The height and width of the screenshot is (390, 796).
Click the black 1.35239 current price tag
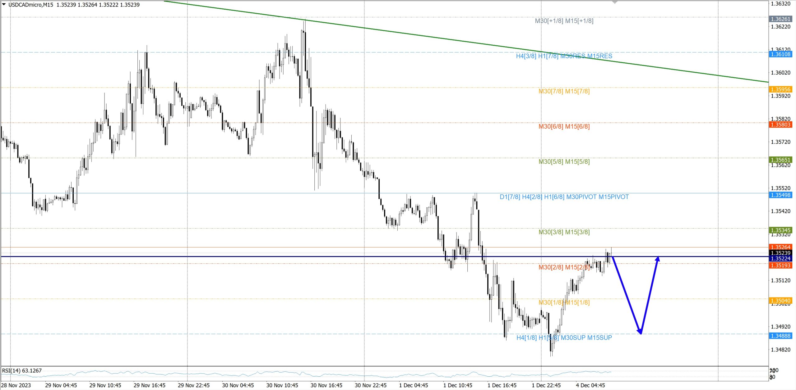coord(780,253)
